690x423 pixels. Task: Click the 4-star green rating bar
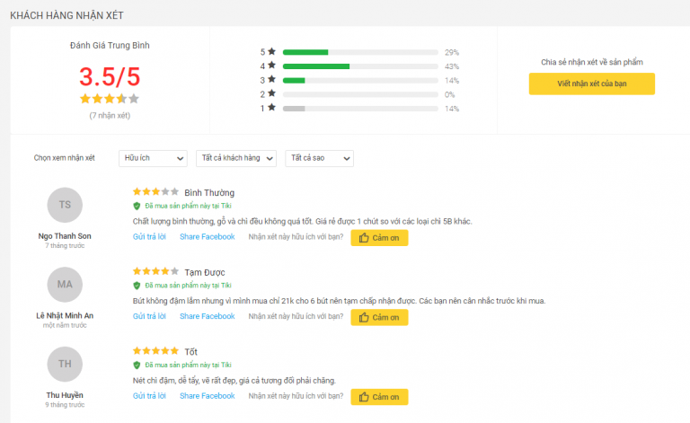point(360,66)
